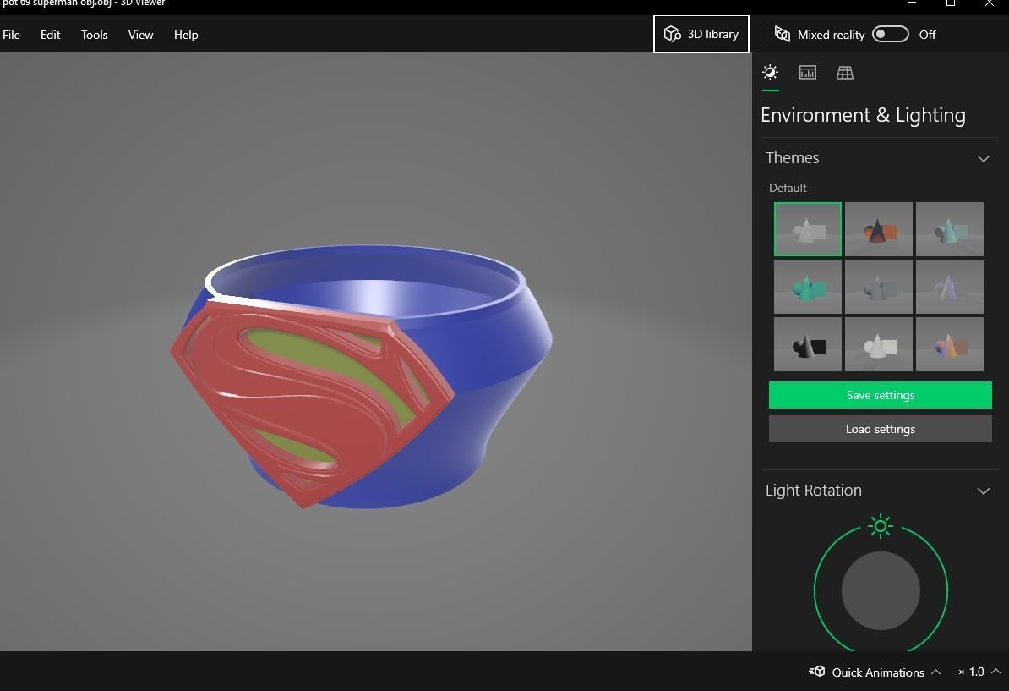Click the Themes section title
This screenshot has height=691, width=1009.
(x=792, y=158)
